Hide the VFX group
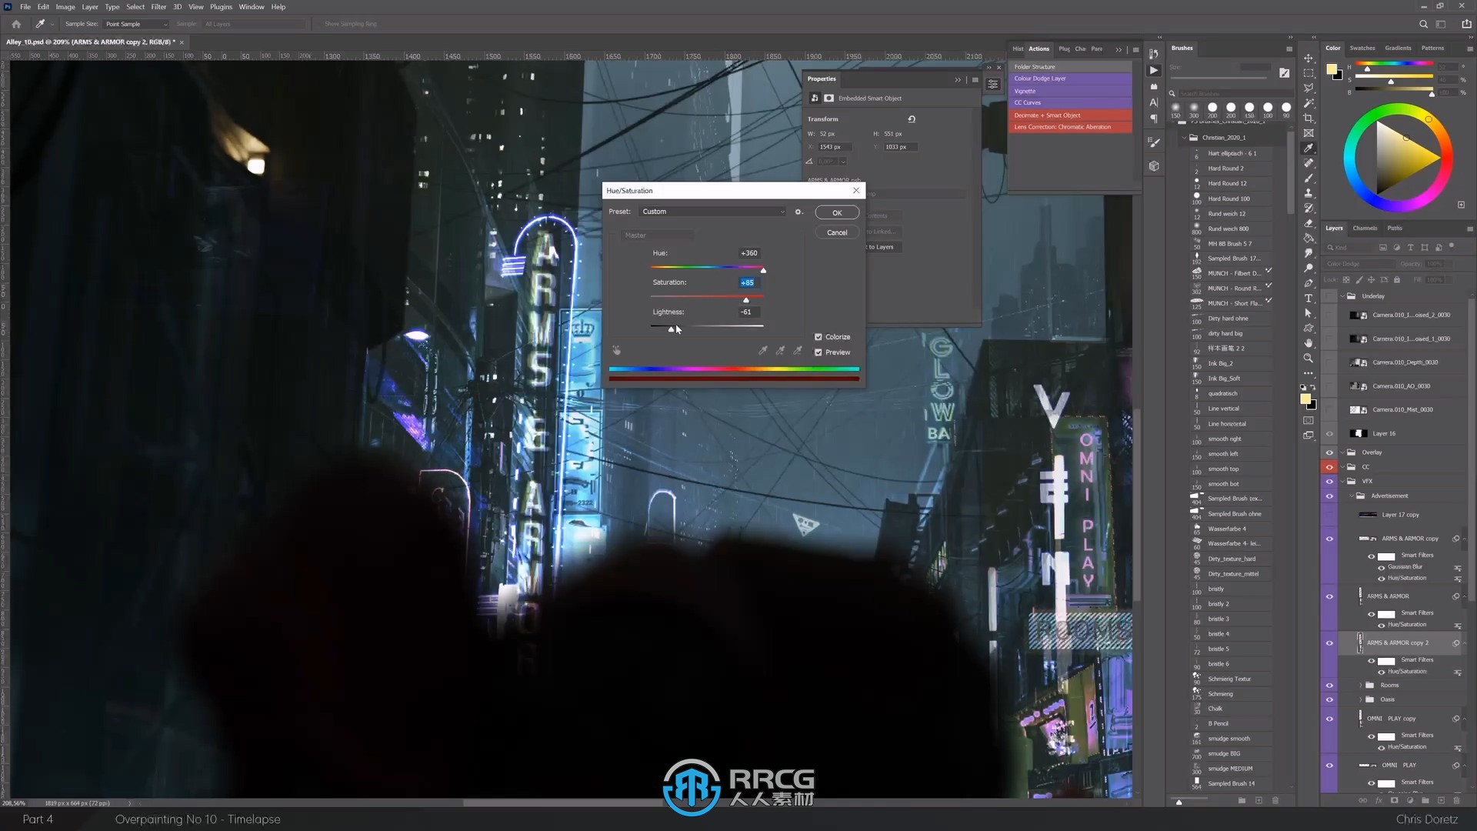Viewport: 1477px width, 831px height. pyautogui.click(x=1329, y=482)
